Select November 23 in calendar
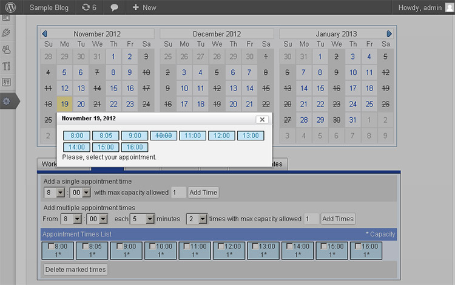455x285 pixels. (130, 104)
